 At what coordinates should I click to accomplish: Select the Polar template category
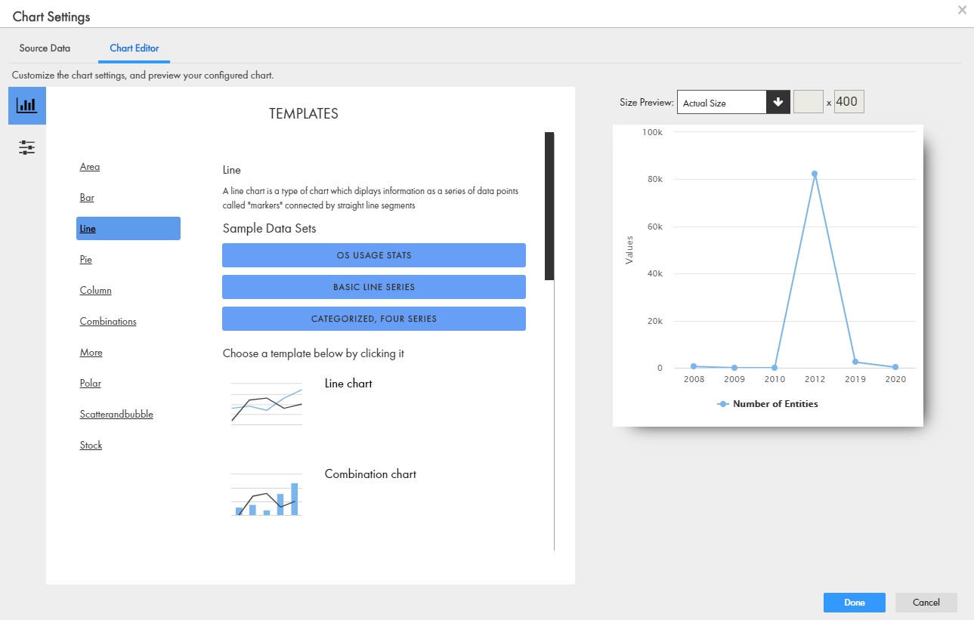click(90, 384)
